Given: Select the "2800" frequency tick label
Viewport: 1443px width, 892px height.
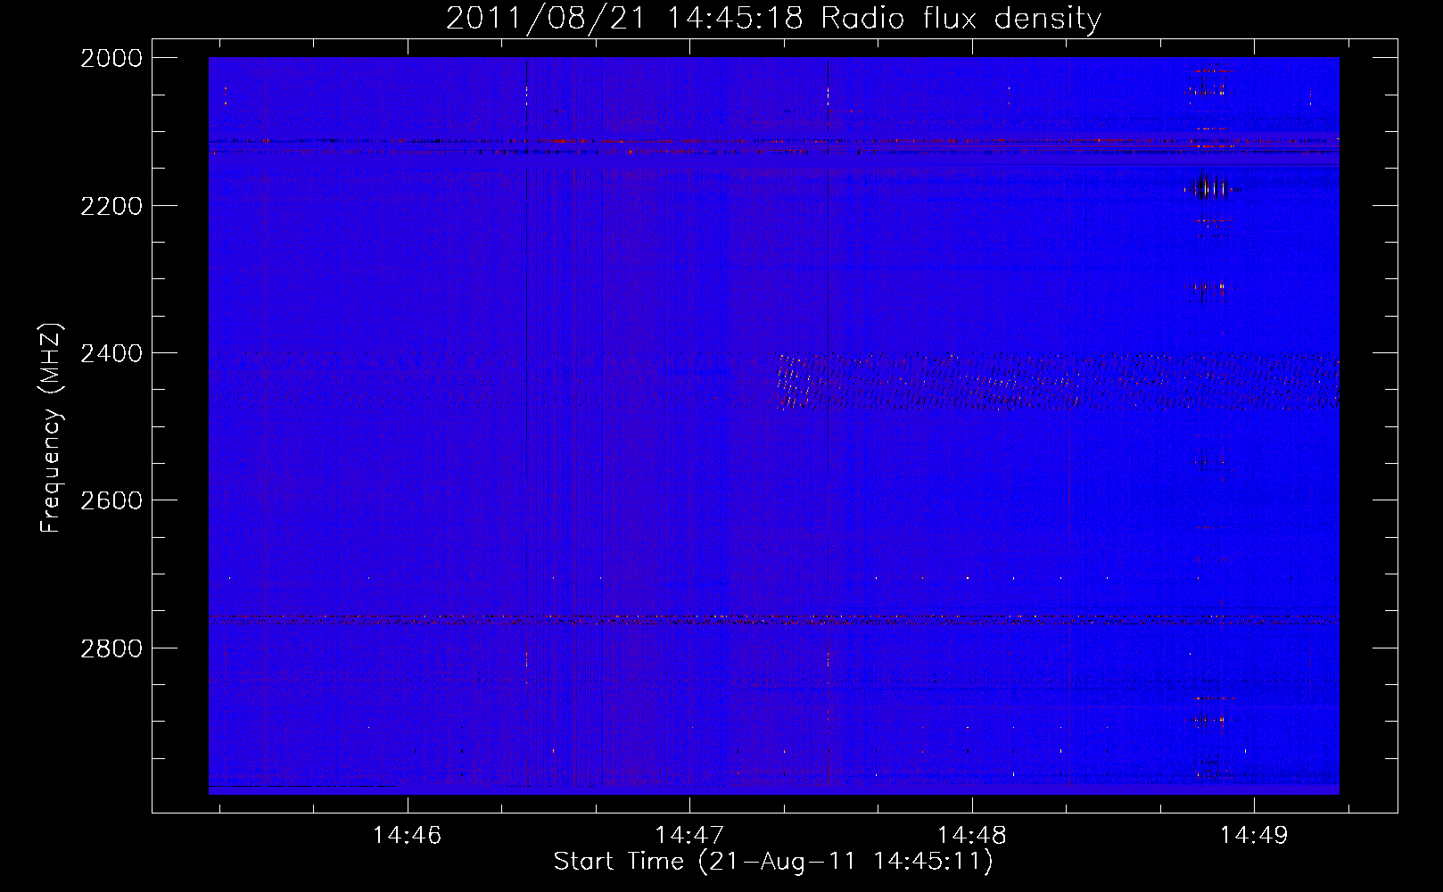Looking at the screenshot, I should point(111,648).
